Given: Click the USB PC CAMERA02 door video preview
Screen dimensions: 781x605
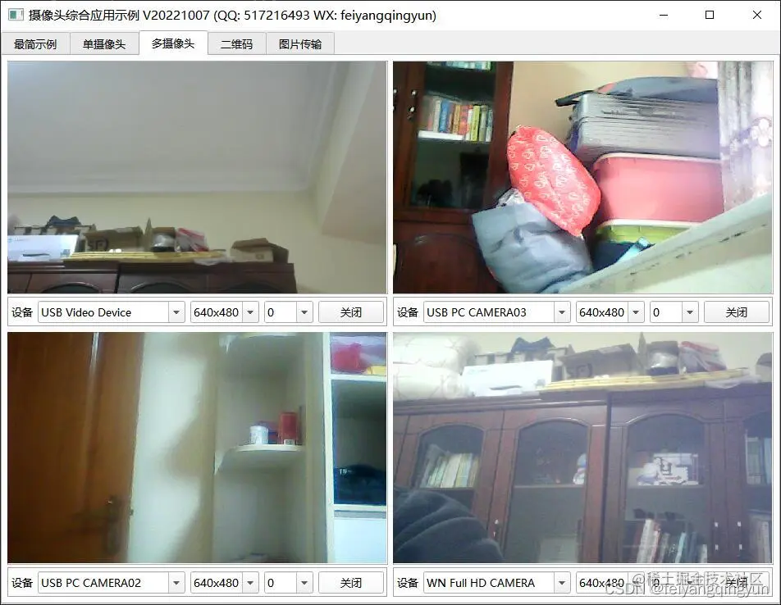Looking at the screenshot, I should click(x=197, y=448).
